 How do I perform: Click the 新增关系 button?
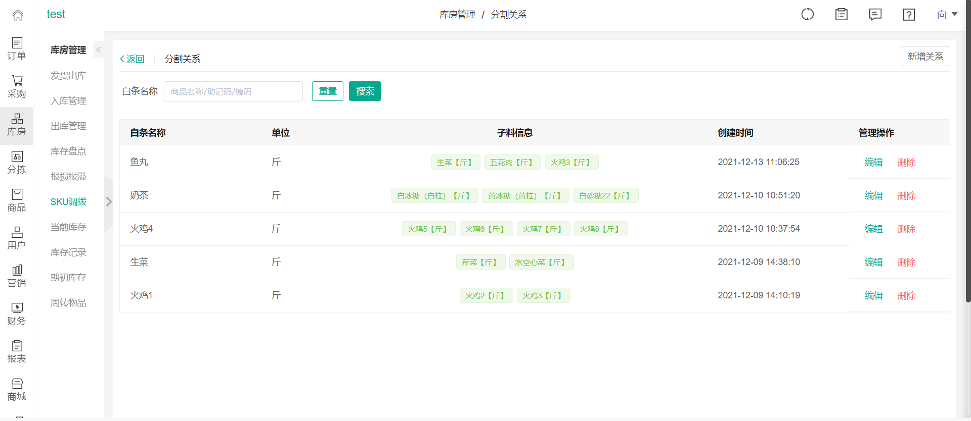point(924,57)
